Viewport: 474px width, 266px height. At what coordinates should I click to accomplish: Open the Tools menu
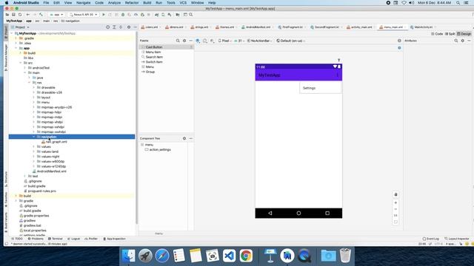[171, 3]
